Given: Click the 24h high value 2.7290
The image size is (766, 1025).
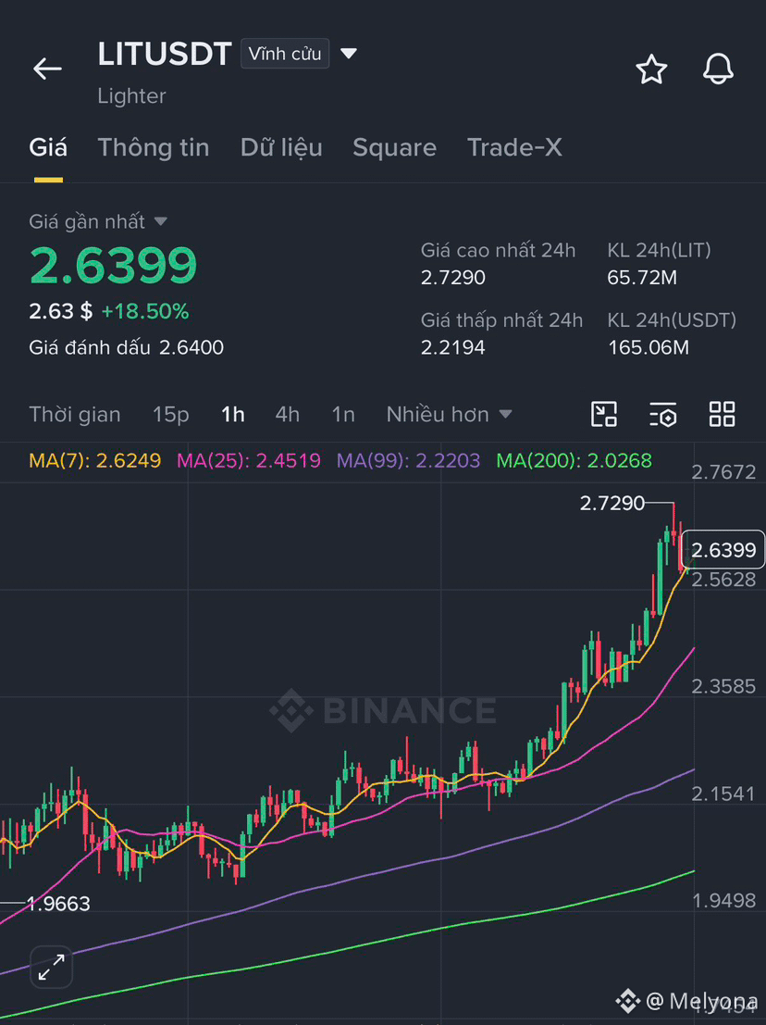Looking at the screenshot, I should click(x=453, y=278).
